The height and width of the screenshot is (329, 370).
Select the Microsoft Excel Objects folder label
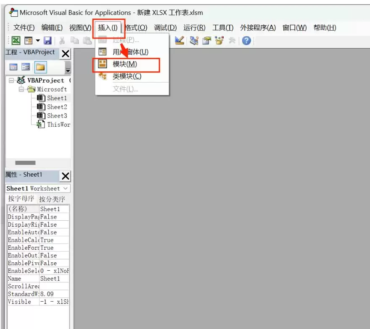click(52, 89)
